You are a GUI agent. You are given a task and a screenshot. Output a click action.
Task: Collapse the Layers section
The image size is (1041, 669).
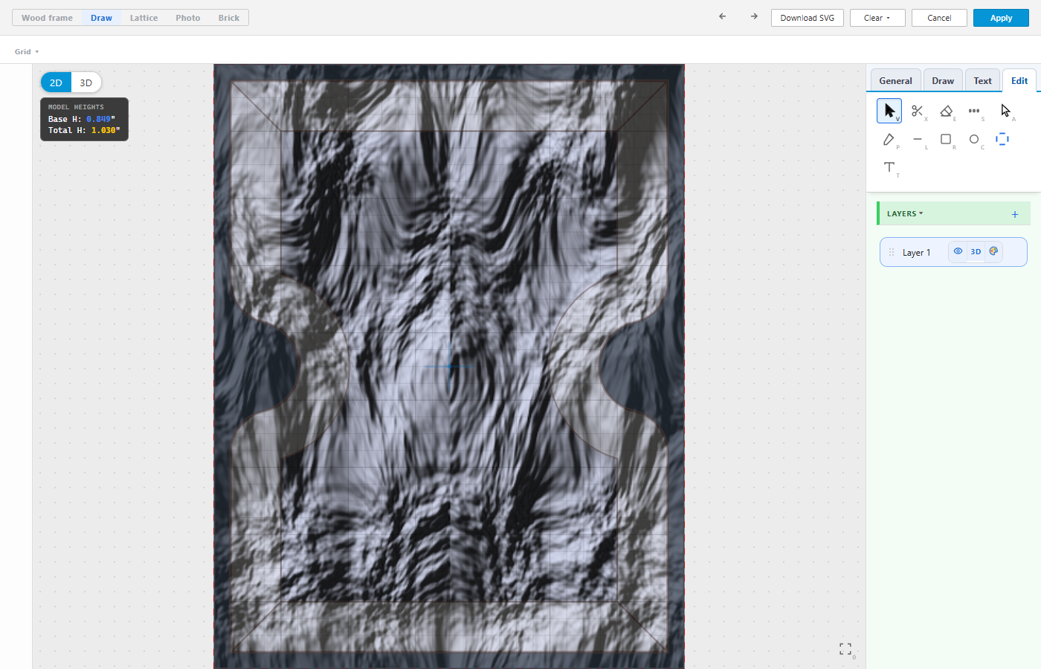point(905,214)
